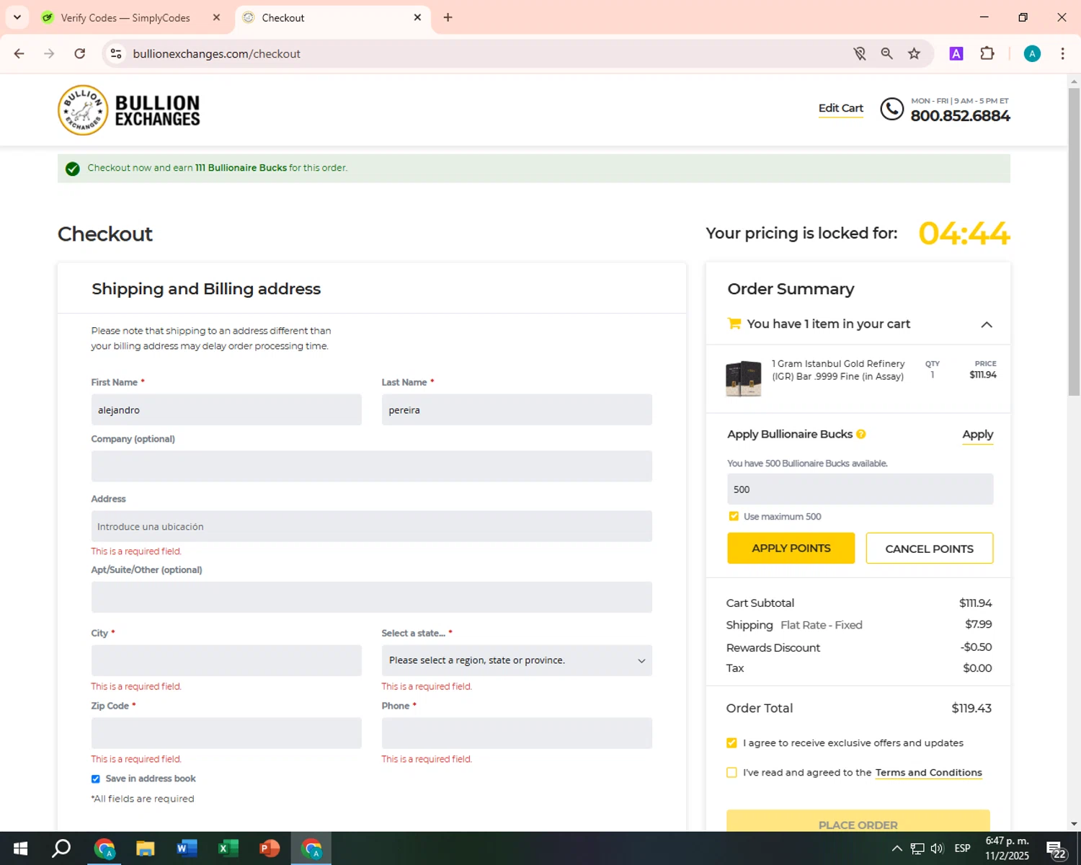This screenshot has width=1081, height=865.
Task: Open the Chrome profile avatar
Action: pos(1032,53)
